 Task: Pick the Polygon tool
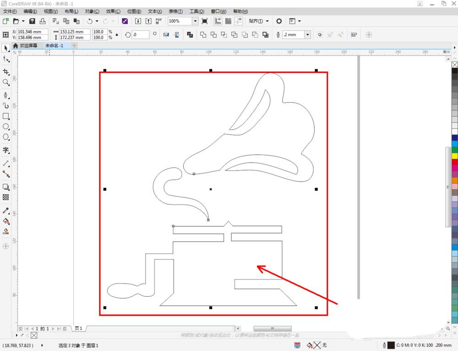coord(5,137)
